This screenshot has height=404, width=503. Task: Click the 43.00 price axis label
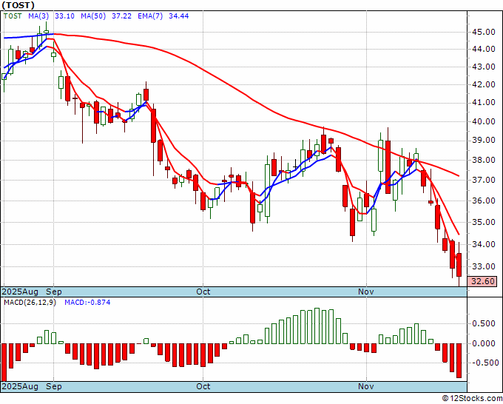pos(484,67)
